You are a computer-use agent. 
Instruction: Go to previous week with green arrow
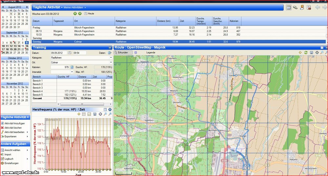coord(75,13)
